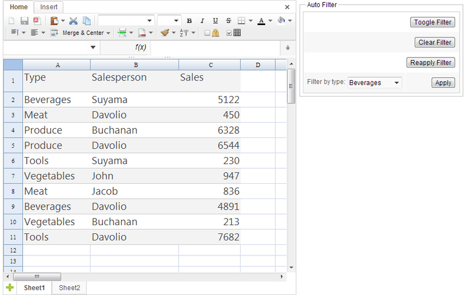
Task: Click the wrap text icon
Action: click(54, 33)
